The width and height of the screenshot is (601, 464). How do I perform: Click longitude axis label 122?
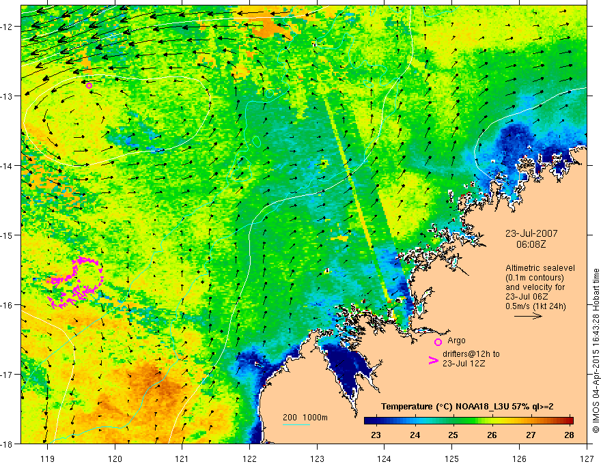tap(249, 459)
